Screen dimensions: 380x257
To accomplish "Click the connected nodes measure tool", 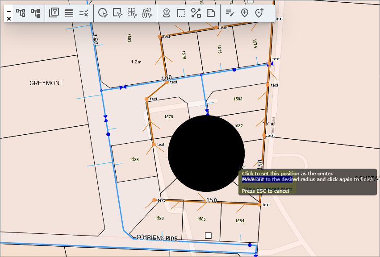I will [196, 13].
